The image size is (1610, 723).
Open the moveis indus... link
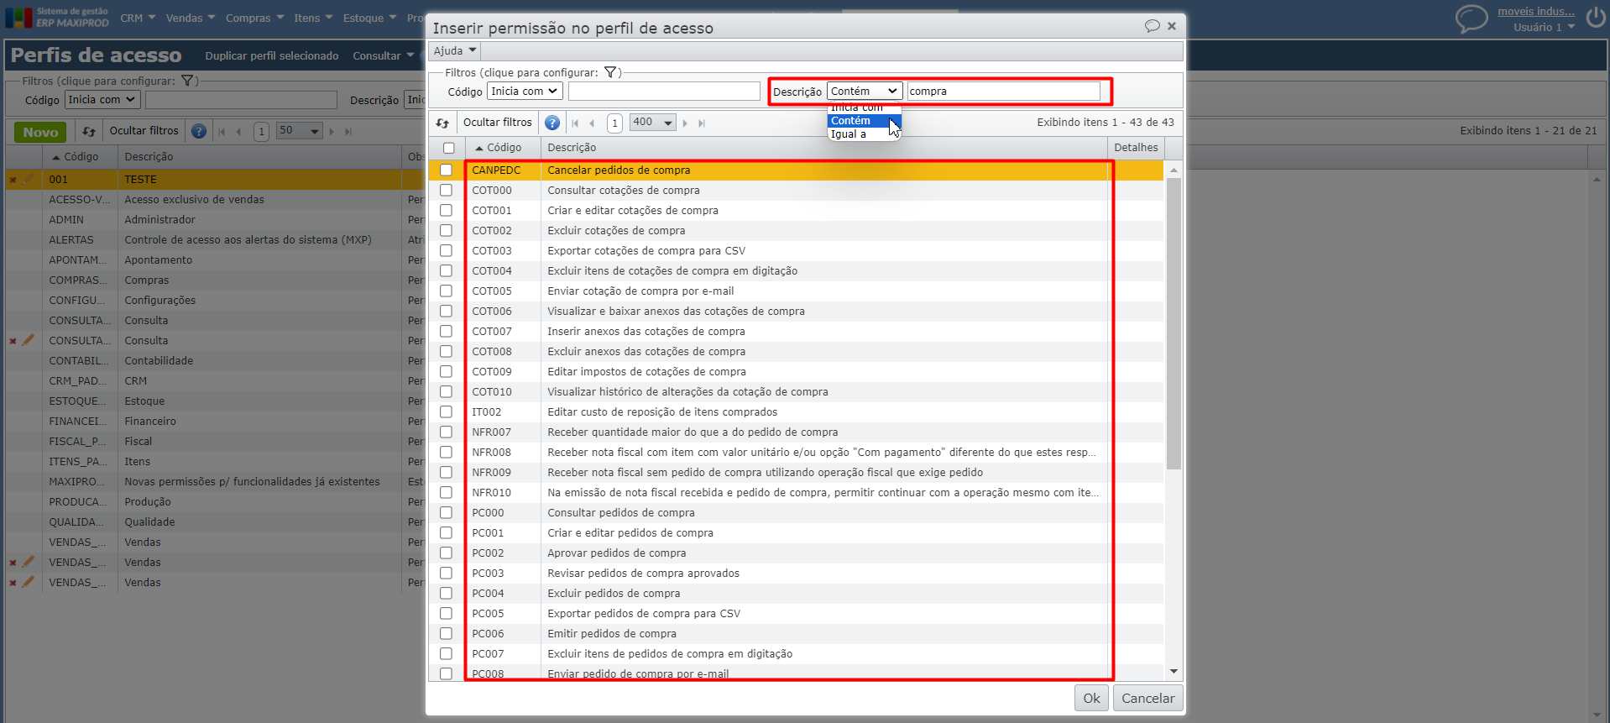pos(1536,11)
